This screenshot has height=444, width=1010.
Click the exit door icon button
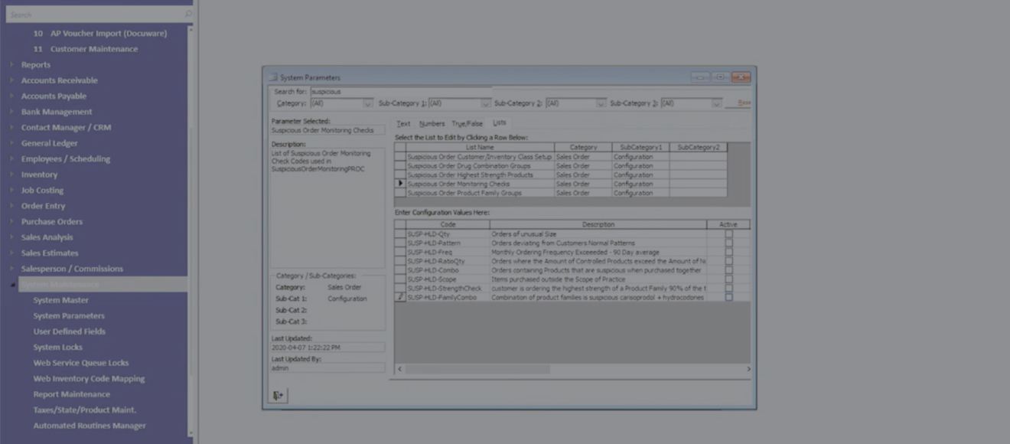point(278,395)
